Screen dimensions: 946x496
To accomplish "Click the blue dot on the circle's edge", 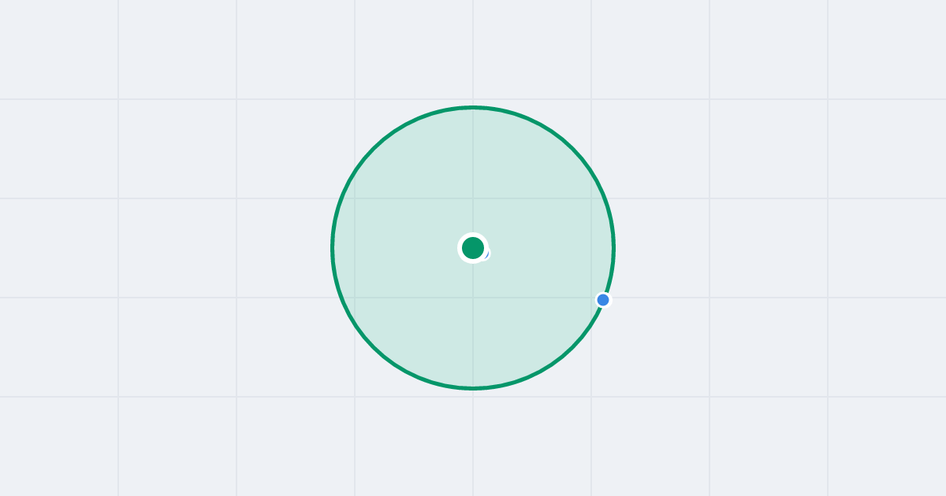I will click(x=603, y=300).
